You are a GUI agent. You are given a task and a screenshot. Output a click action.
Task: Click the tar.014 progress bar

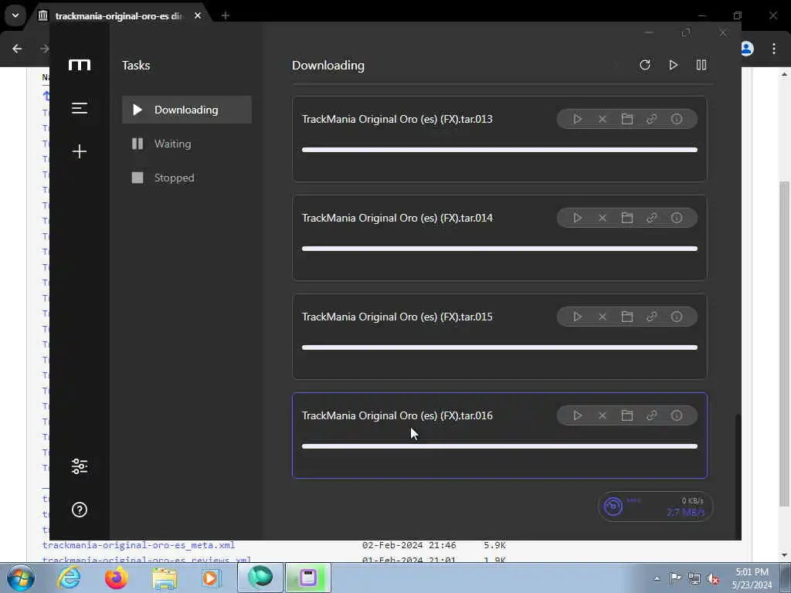tap(500, 249)
